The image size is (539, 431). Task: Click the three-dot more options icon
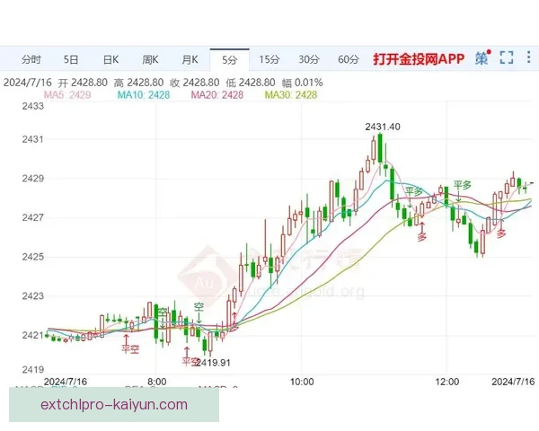click(x=529, y=59)
